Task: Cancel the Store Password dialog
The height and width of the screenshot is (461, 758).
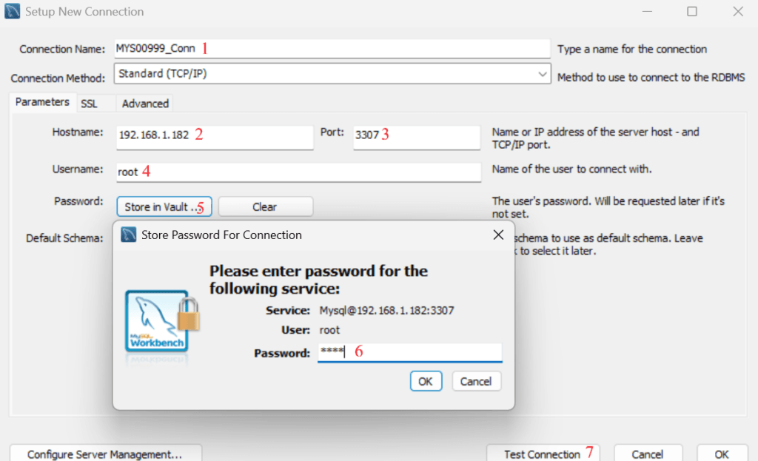Action: (476, 381)
